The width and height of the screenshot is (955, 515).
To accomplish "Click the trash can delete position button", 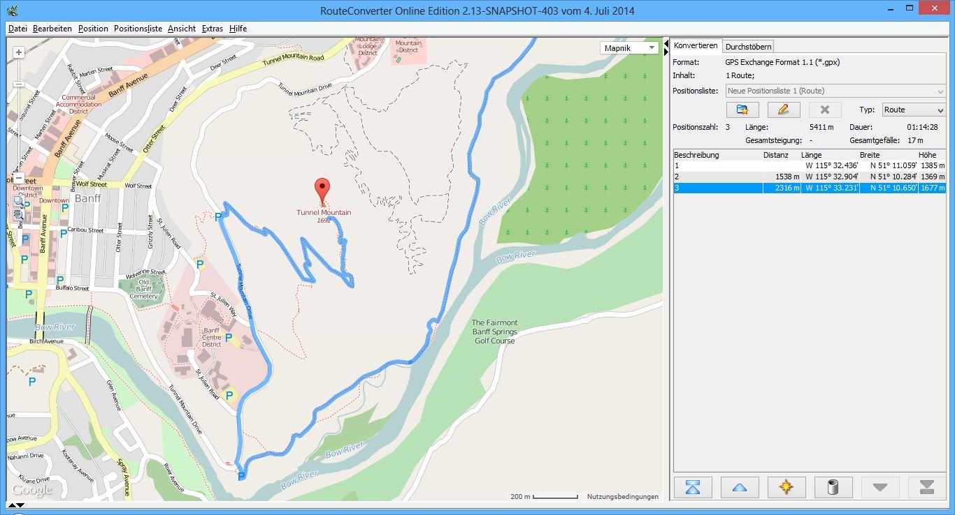I will (x=833, y=487).
